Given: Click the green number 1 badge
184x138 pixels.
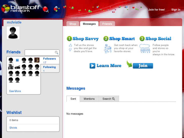Looking at the screenshot, I should pos(69,39).
